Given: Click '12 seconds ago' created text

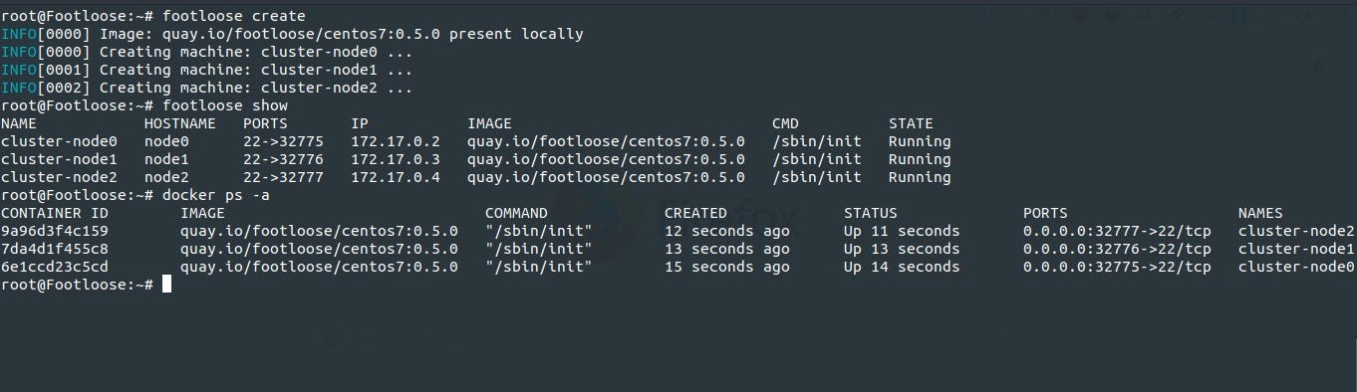Looking at the screenshot, I should pos(727,231).
